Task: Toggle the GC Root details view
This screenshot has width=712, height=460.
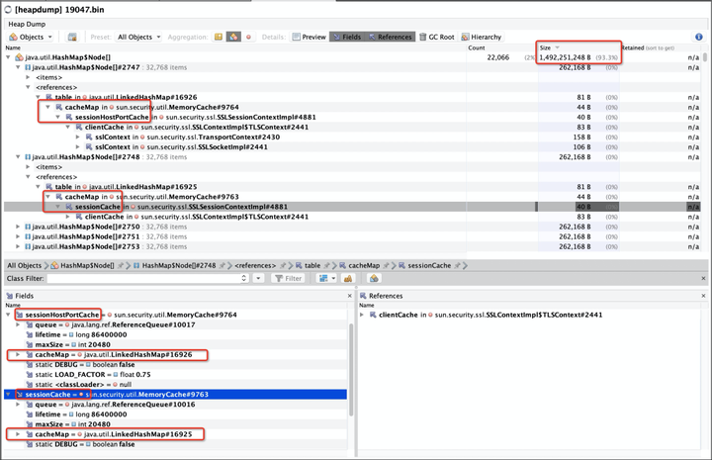Action: [x=436, y=37]
